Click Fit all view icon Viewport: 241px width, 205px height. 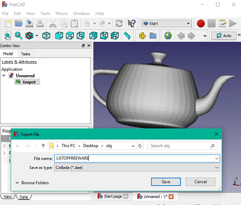(x=8, y=35)
